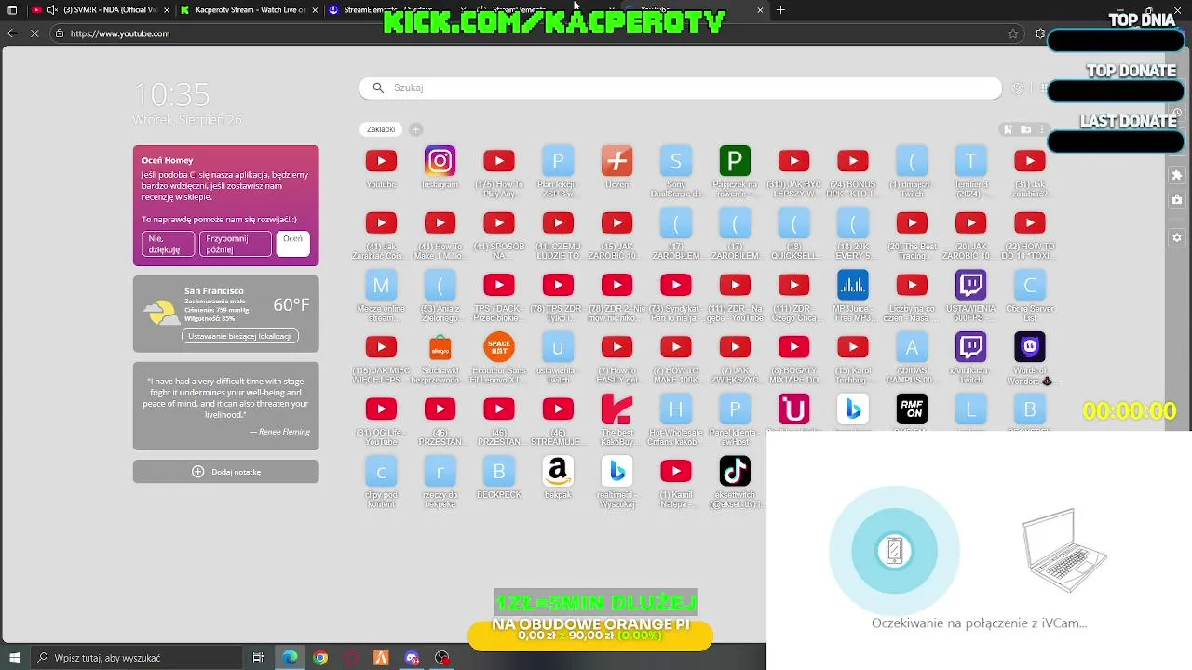Open Google Chrome from the taskbar
Viewport: 1192px width, 670px height.
click(320, 658)
